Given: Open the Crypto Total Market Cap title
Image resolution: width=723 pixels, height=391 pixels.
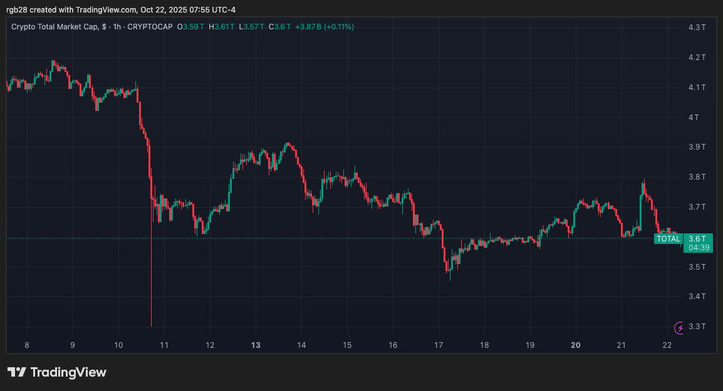Looking at the screenshot, I should pos(54,27).
